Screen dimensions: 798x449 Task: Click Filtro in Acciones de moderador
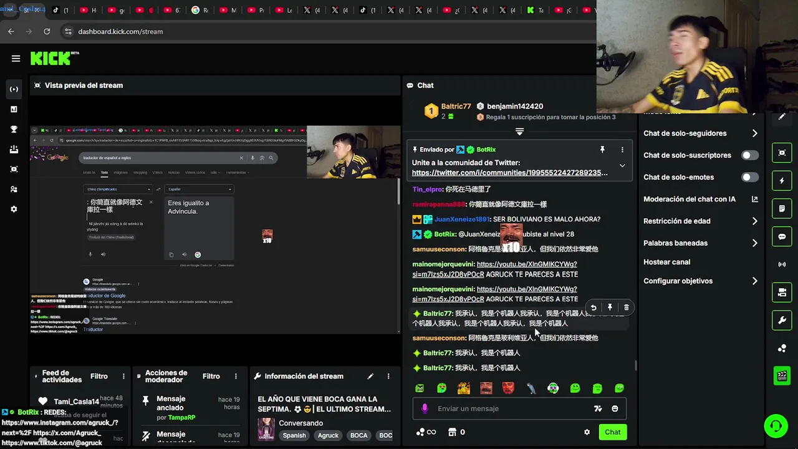click(211, 376)
